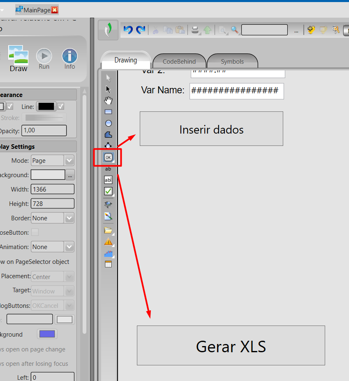This screenshot has width=349, height=381.
Task: Pick the TextBox (abl) tool
Action: tap(108, 180)
